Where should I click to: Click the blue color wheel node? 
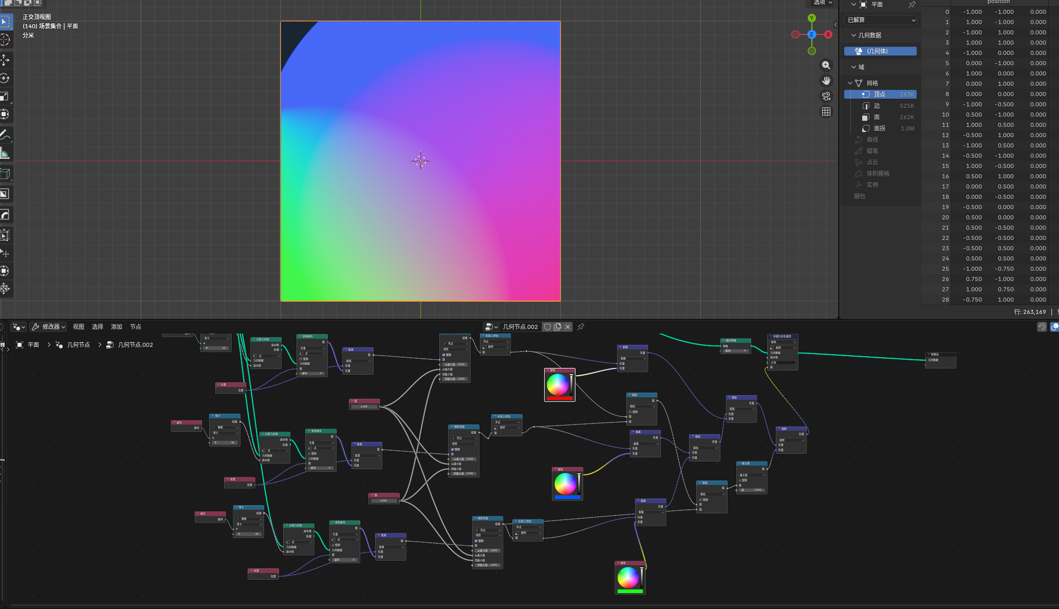point(567,484)
